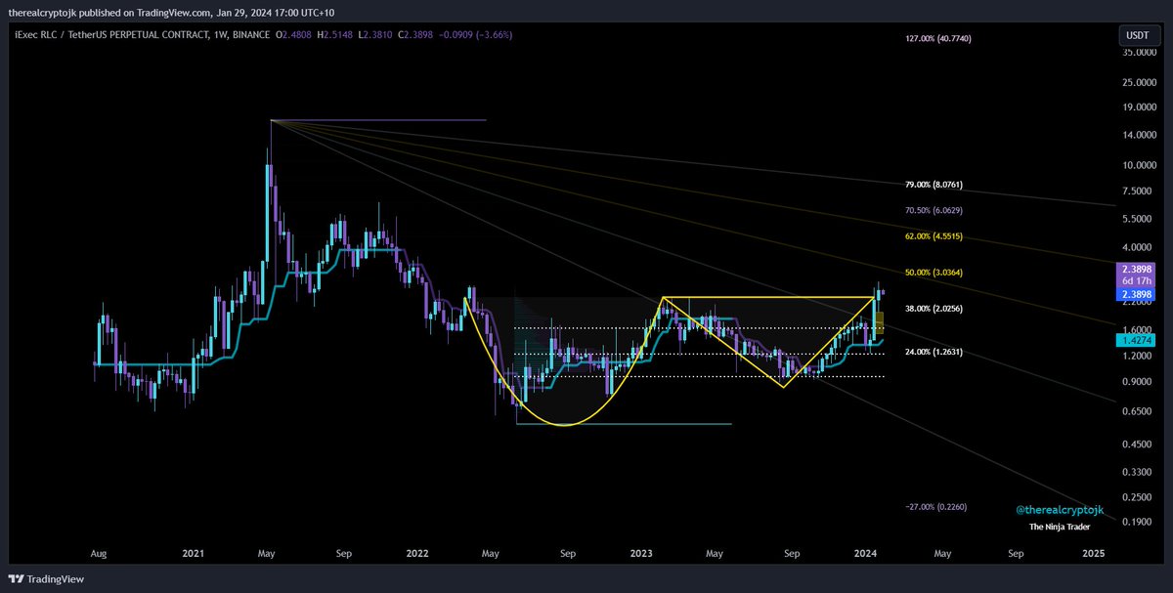Click the iExec RLC / TetherUS PERPETUAL CONTRACT title
This screenshot has height=593, width=1173.
pyautogui.click(x=111, y=34)
